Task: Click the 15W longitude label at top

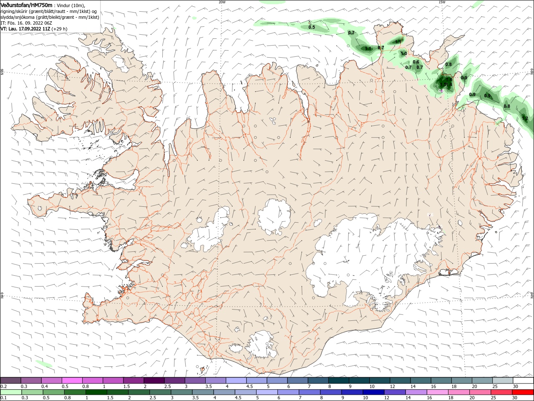Action: point(442,2)
